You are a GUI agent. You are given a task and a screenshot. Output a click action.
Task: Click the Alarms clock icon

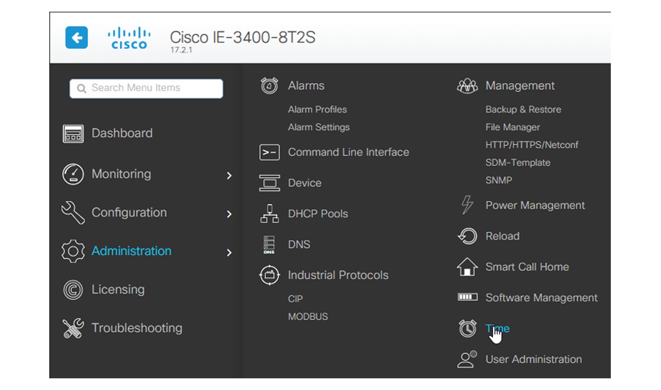point(269,85)
